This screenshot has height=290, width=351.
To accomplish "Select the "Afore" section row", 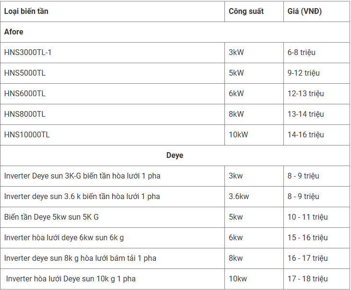I will pyautogui.click(x=14, y=32).
